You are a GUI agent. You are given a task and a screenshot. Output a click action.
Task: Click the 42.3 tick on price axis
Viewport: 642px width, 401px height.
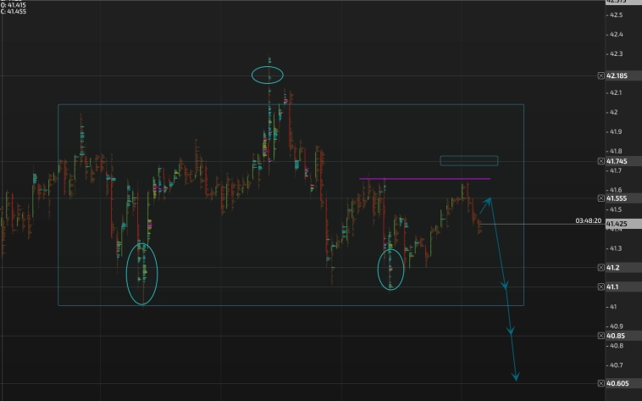617,53
